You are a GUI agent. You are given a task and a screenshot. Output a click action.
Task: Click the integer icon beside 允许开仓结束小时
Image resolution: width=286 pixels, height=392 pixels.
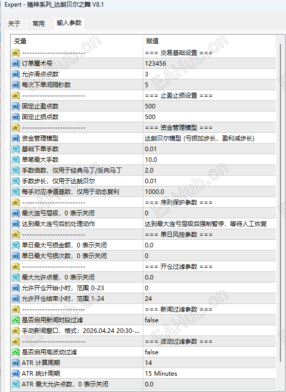coord(15,299)
